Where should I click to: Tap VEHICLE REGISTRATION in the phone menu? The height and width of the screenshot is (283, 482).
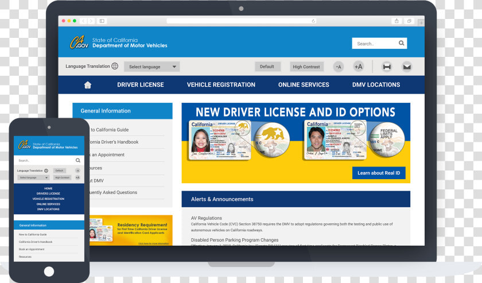tap(48, 199)
